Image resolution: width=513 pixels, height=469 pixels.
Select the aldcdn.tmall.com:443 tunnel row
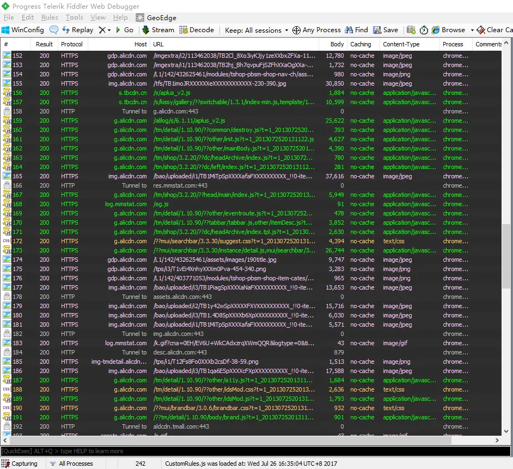point(251,426)
